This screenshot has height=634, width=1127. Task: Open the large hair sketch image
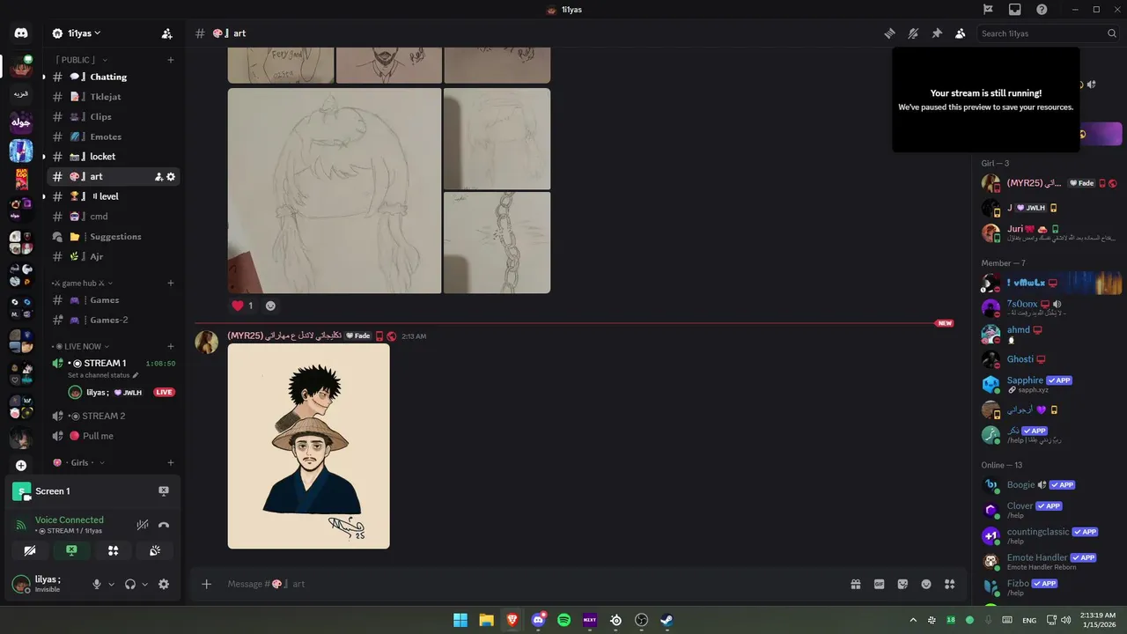(335, 190)
